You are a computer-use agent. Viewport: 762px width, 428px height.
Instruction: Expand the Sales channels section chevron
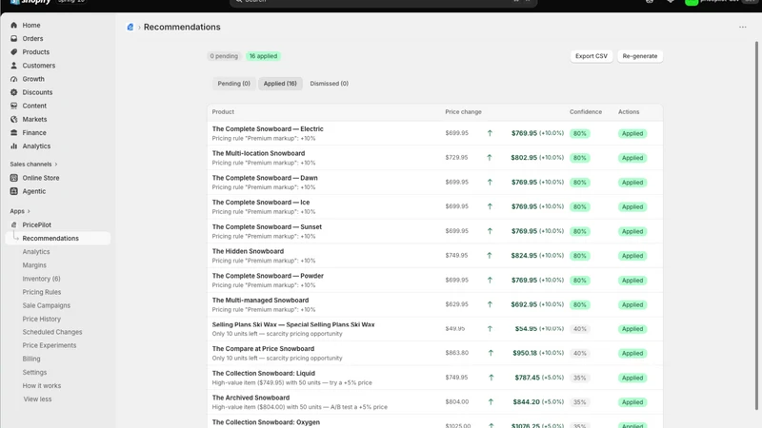(56, 164)
